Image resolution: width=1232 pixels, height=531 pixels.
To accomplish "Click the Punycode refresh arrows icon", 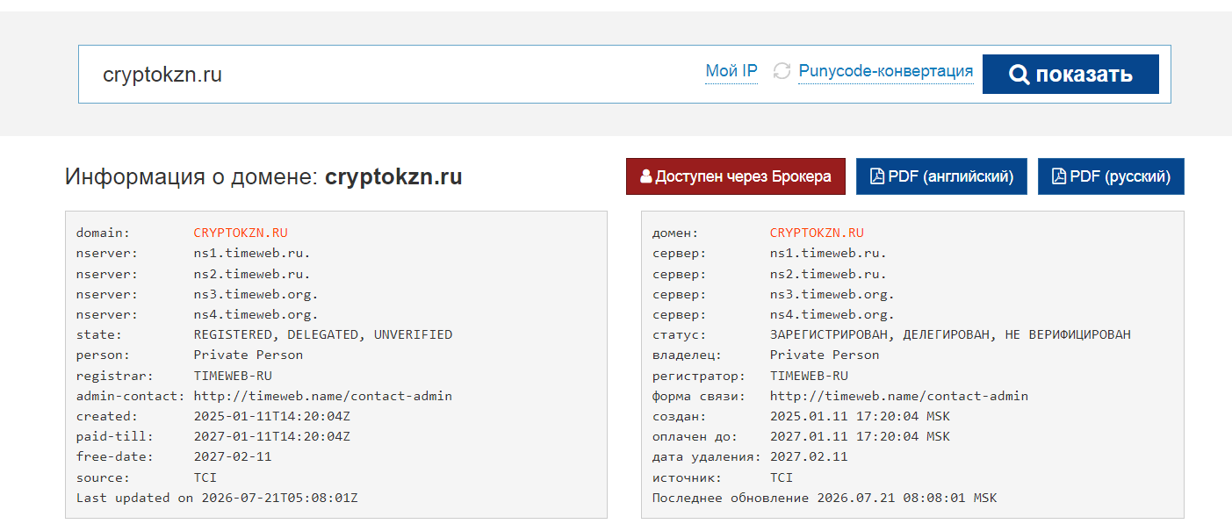I will [x=782, y=71].
